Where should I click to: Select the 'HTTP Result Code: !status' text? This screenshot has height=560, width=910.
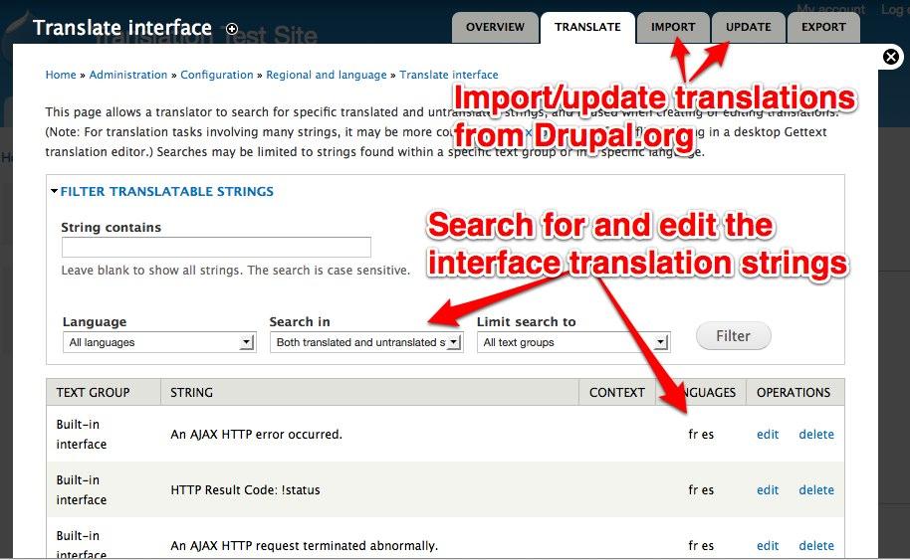pyautogui.click(x=246, y=489)
